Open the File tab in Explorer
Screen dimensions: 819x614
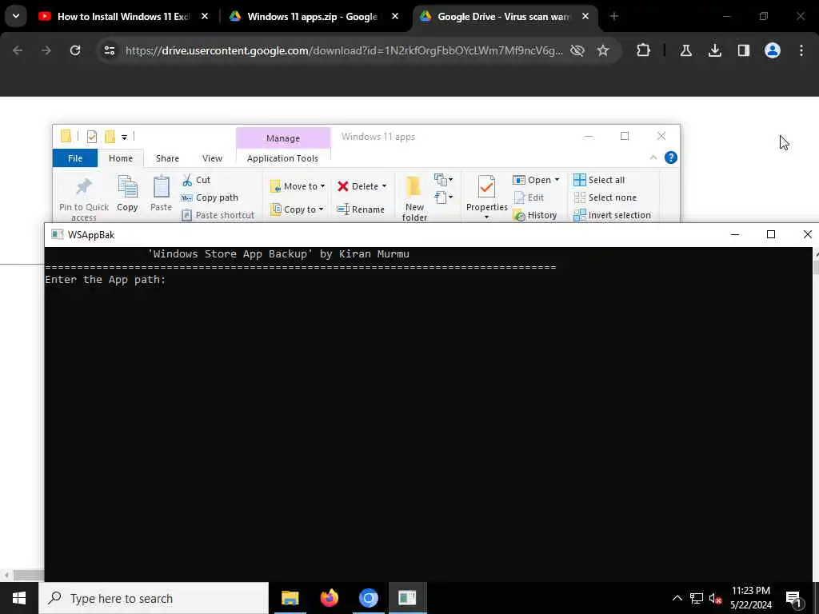pos(74,158)
